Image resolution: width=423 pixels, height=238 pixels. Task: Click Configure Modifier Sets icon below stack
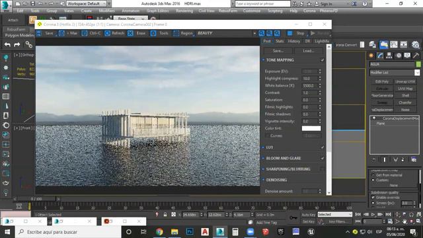click(x=414, y=160)
